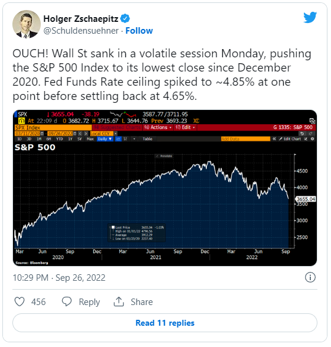Follow Holger Zschaepitz
Screen dimensions: 331x347
(x=139, y=31)
